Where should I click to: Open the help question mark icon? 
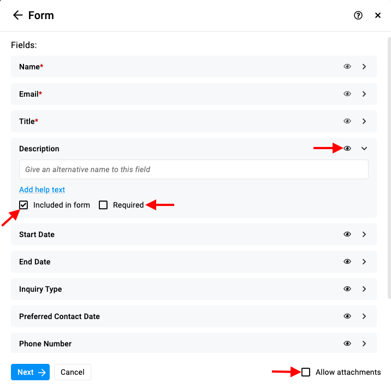click(358, 15)
